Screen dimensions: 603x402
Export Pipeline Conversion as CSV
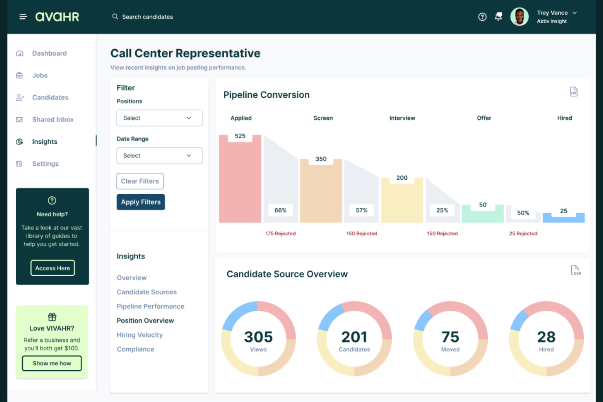tap(574, 92)
